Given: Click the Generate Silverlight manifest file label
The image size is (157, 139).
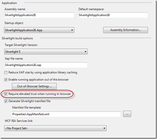Looking at the screenshot, I should (x=29, y=101).
